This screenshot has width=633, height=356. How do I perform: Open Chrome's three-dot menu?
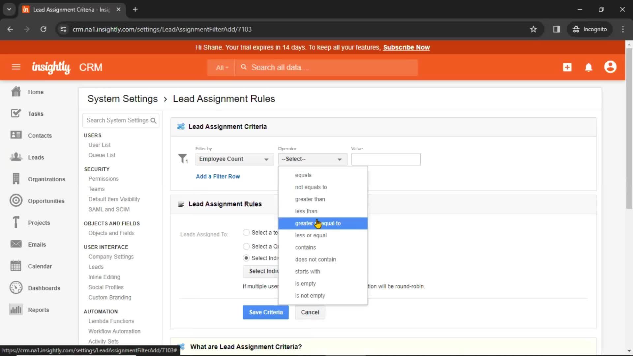(623, 29)
